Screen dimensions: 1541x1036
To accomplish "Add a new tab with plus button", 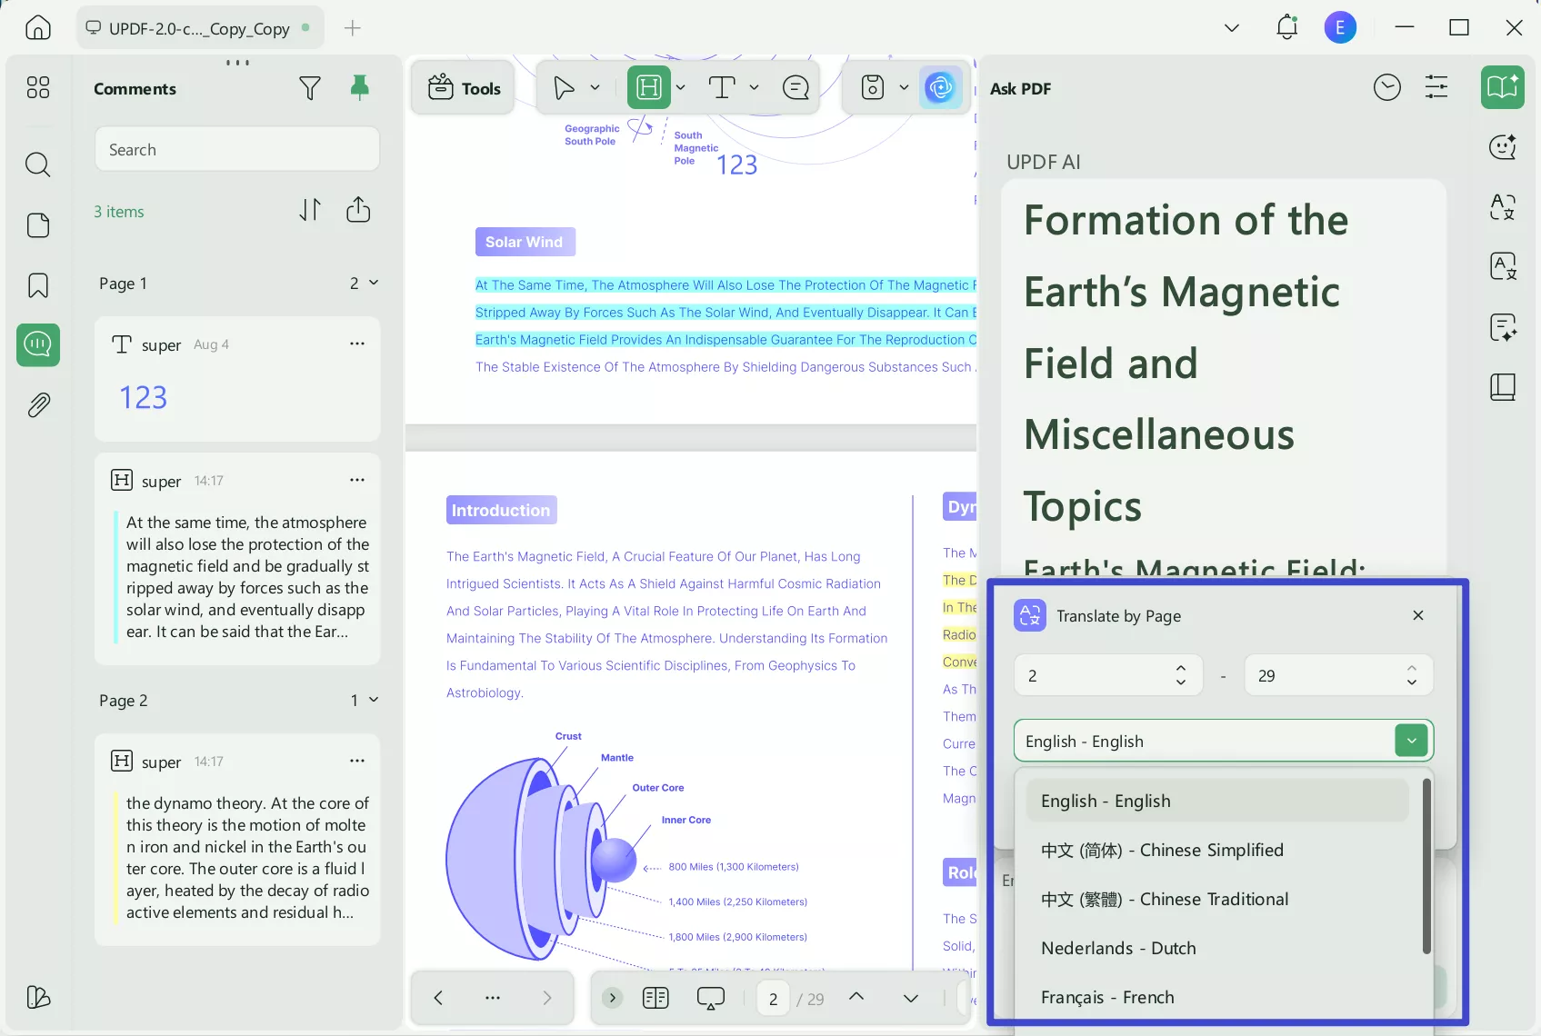I will point(353,28).
